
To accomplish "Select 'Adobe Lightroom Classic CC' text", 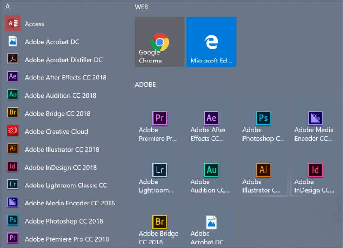I will coord(66,186).
